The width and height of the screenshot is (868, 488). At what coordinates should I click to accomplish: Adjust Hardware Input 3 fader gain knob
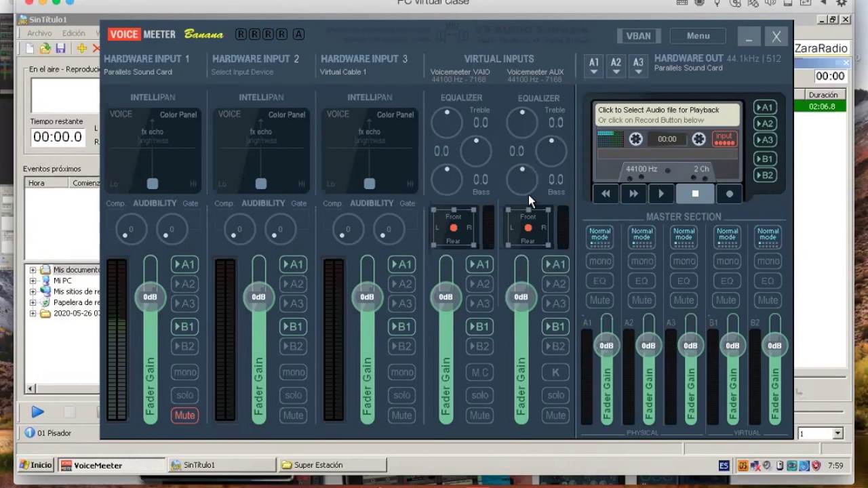tap(367, 297)
